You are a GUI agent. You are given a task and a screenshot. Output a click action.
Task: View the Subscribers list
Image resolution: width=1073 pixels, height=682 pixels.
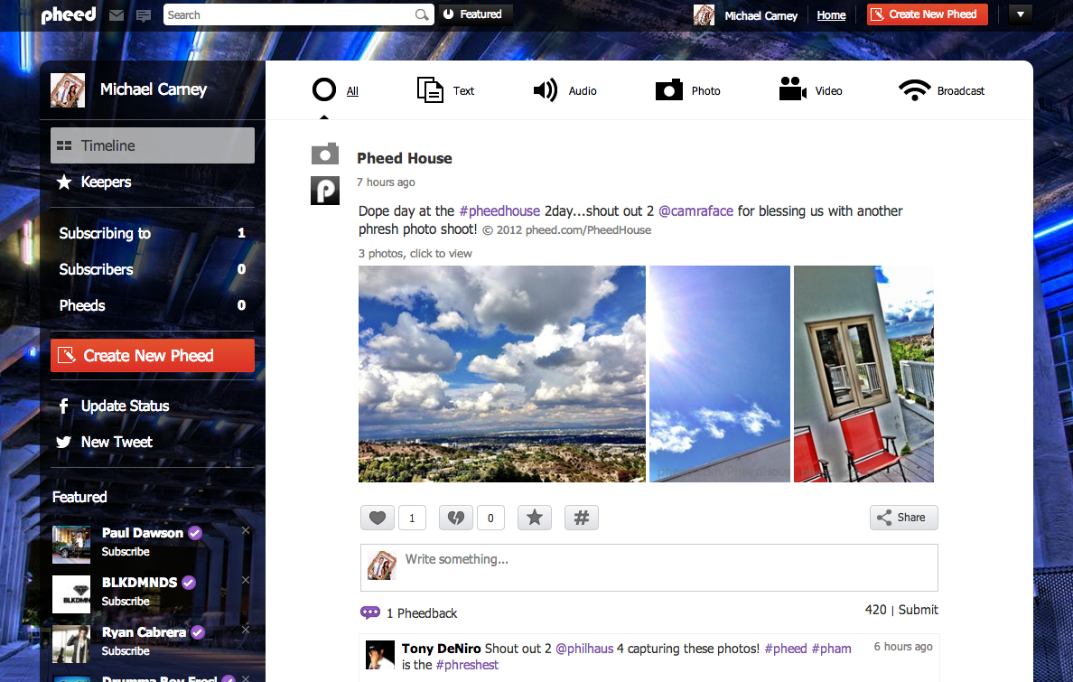153,269
